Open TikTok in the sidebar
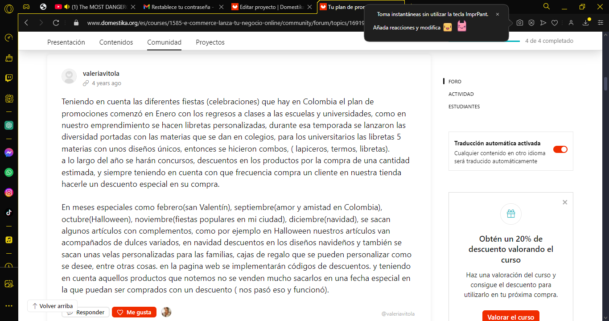Viewport: 609px width, 321px height. [x=9, y=212]
